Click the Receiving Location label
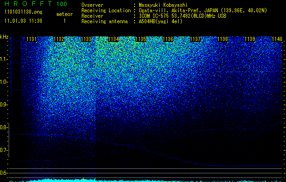The image size is (286, 182). [106, 10]
